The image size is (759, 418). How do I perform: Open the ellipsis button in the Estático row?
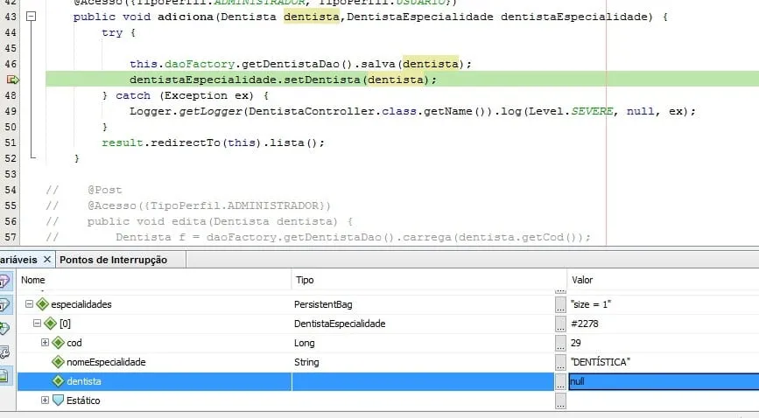[x=560, y=401]
